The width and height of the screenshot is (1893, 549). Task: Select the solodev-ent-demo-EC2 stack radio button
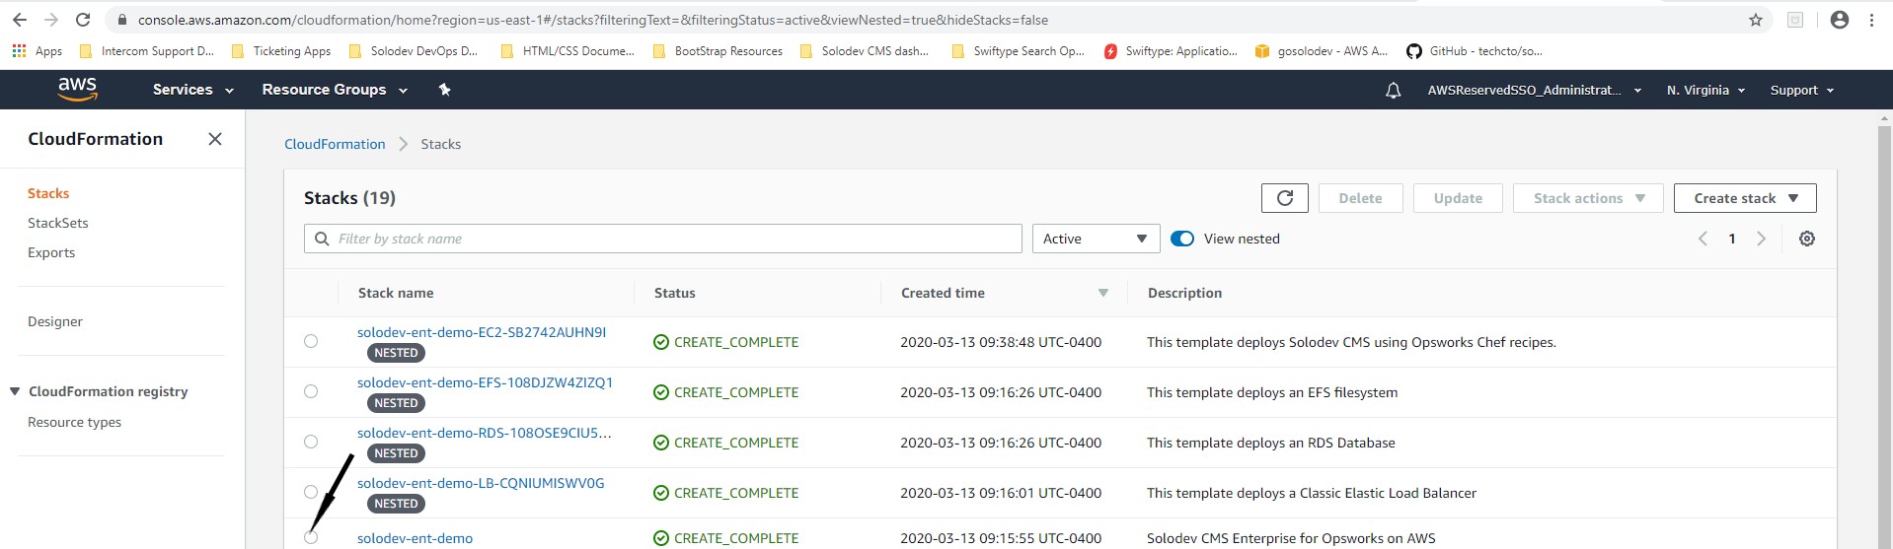pos(311,341)
